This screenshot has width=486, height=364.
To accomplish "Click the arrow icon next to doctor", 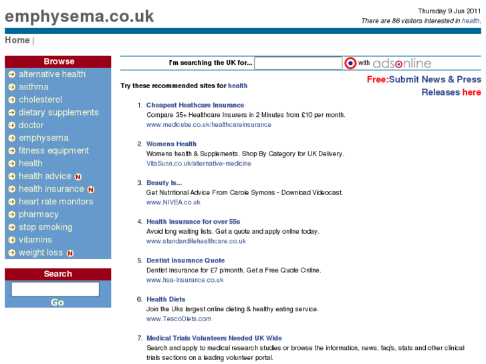I will pyautogui.click(x=12, y=126).
